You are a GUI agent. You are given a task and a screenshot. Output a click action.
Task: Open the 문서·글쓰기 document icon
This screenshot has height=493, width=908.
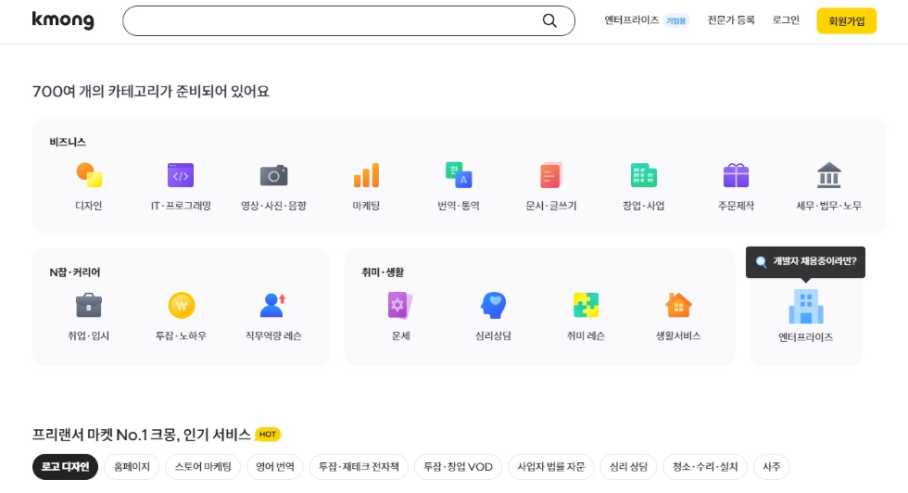pyautogui.click(x=550, y=175)
